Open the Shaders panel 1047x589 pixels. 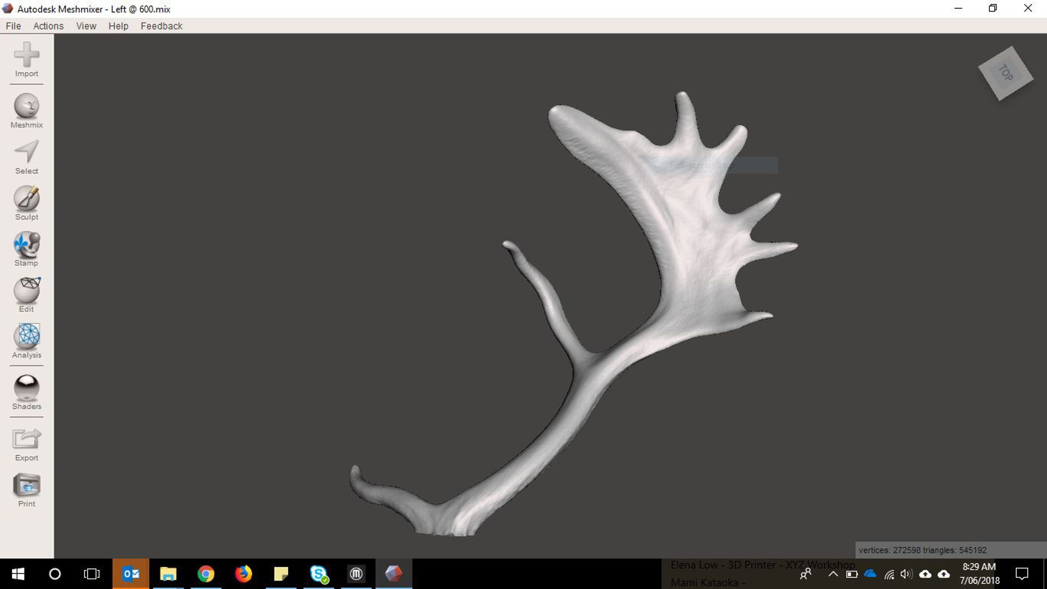(27, 391)
